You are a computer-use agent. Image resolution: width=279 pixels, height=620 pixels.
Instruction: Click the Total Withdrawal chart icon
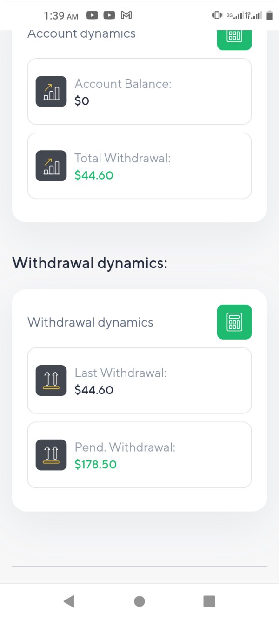pos(51,166)
